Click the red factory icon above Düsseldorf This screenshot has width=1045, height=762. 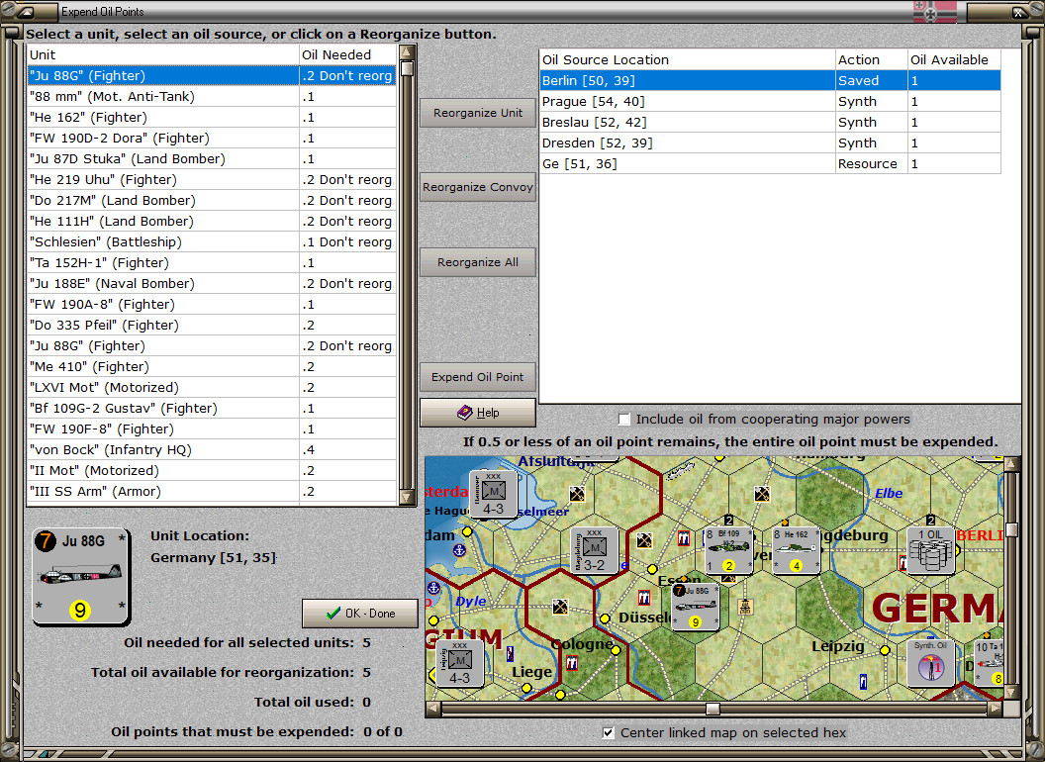tap(644, 597)
